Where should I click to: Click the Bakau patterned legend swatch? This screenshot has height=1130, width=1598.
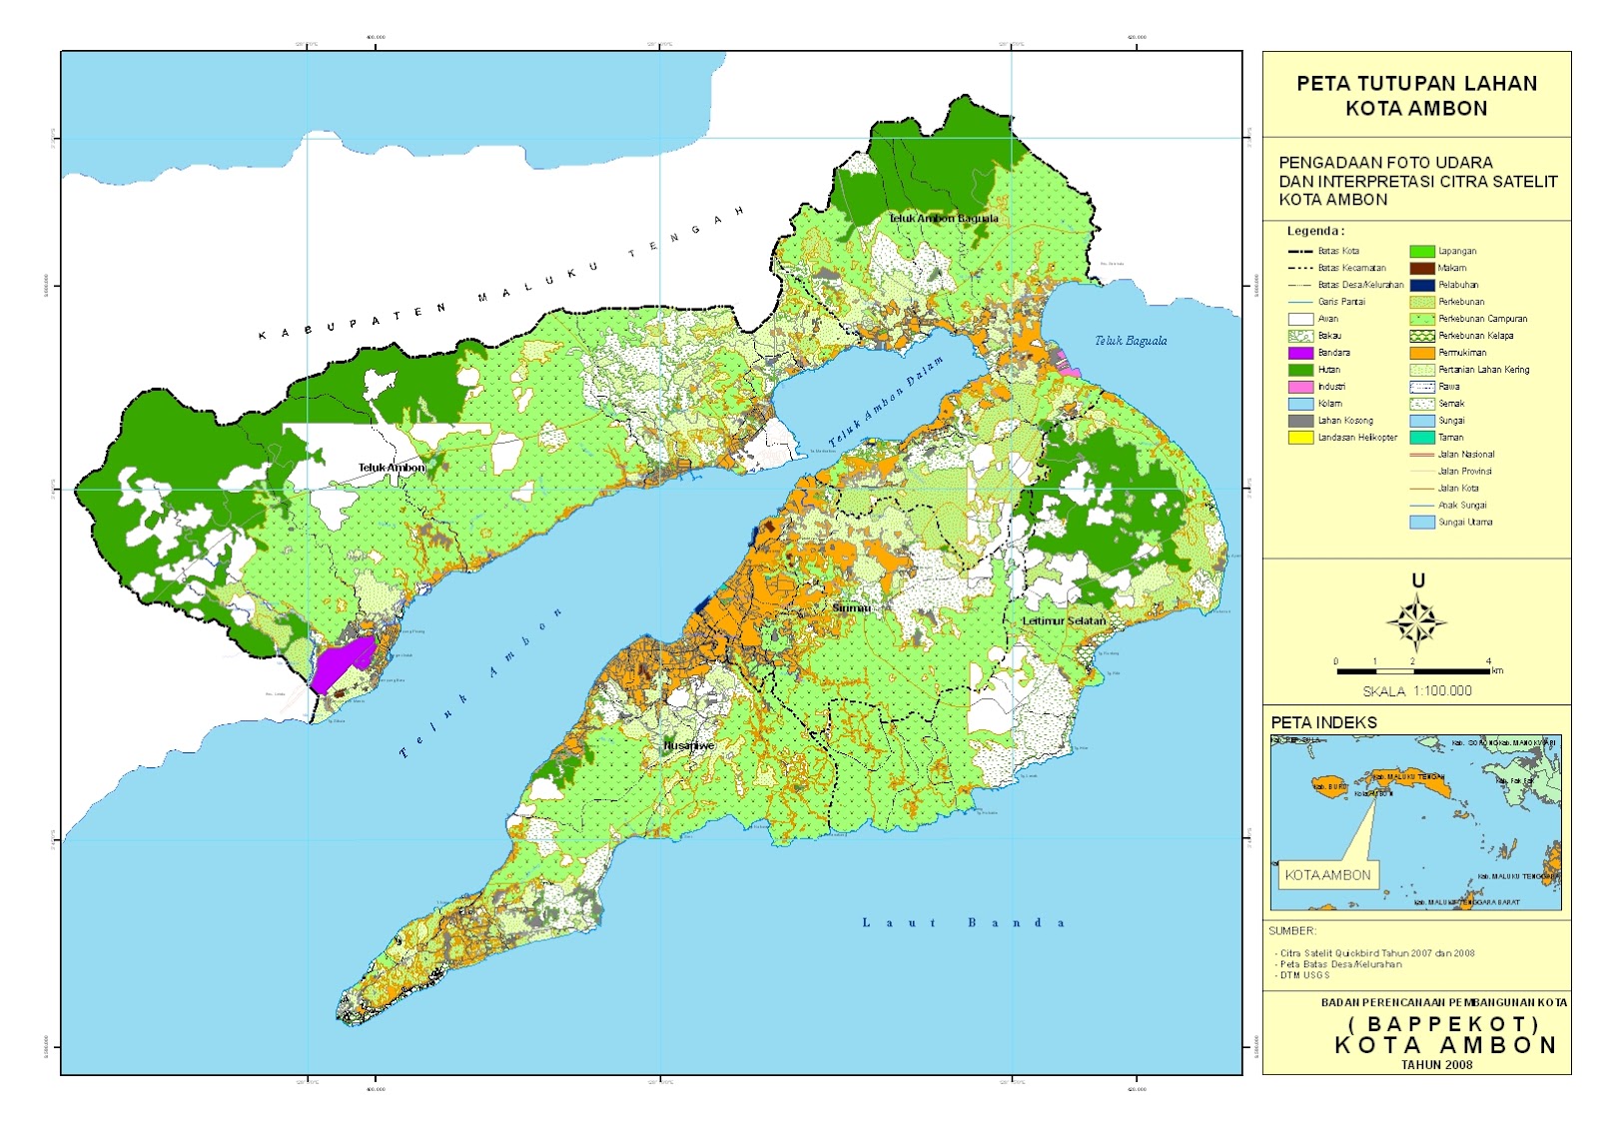[x=1300, y=336]
